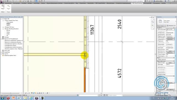
Task: Open the Управление ribbon tab
Action: click(82, 3)
